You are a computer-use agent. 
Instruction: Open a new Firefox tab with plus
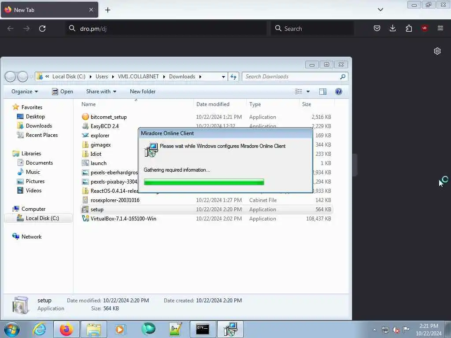[107, 10]
